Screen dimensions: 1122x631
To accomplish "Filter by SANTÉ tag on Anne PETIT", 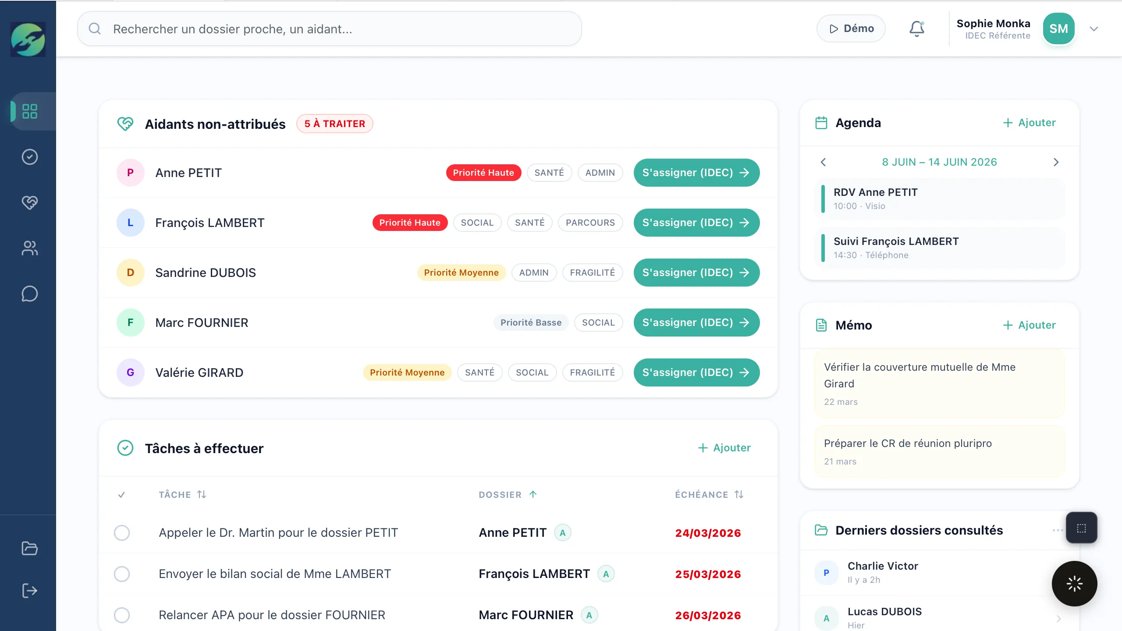I will pyautogui.click(x=549, y=173).
